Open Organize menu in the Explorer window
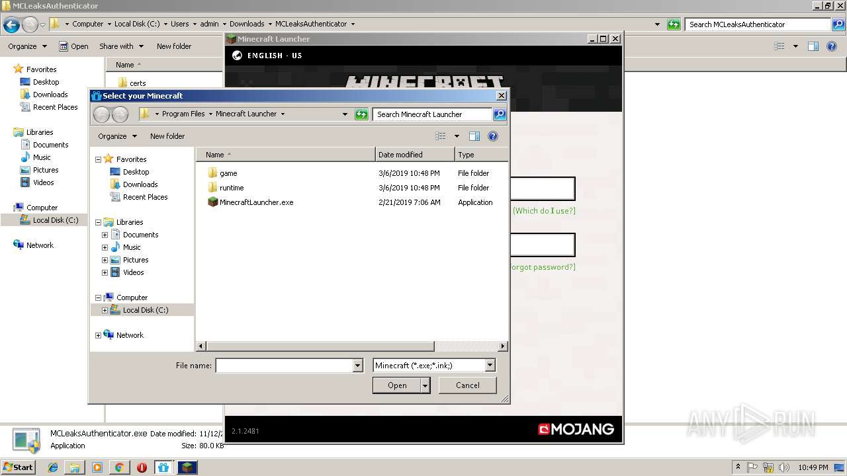 [27, 46]
